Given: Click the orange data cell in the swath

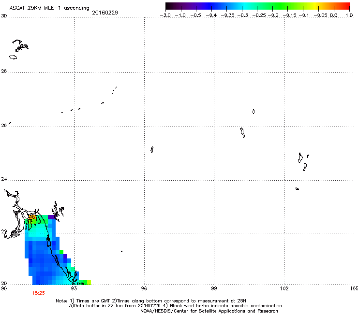Looking at the screenshot, I should [x=32, y=217].
